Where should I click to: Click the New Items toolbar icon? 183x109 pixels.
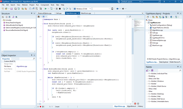point(3,9)
